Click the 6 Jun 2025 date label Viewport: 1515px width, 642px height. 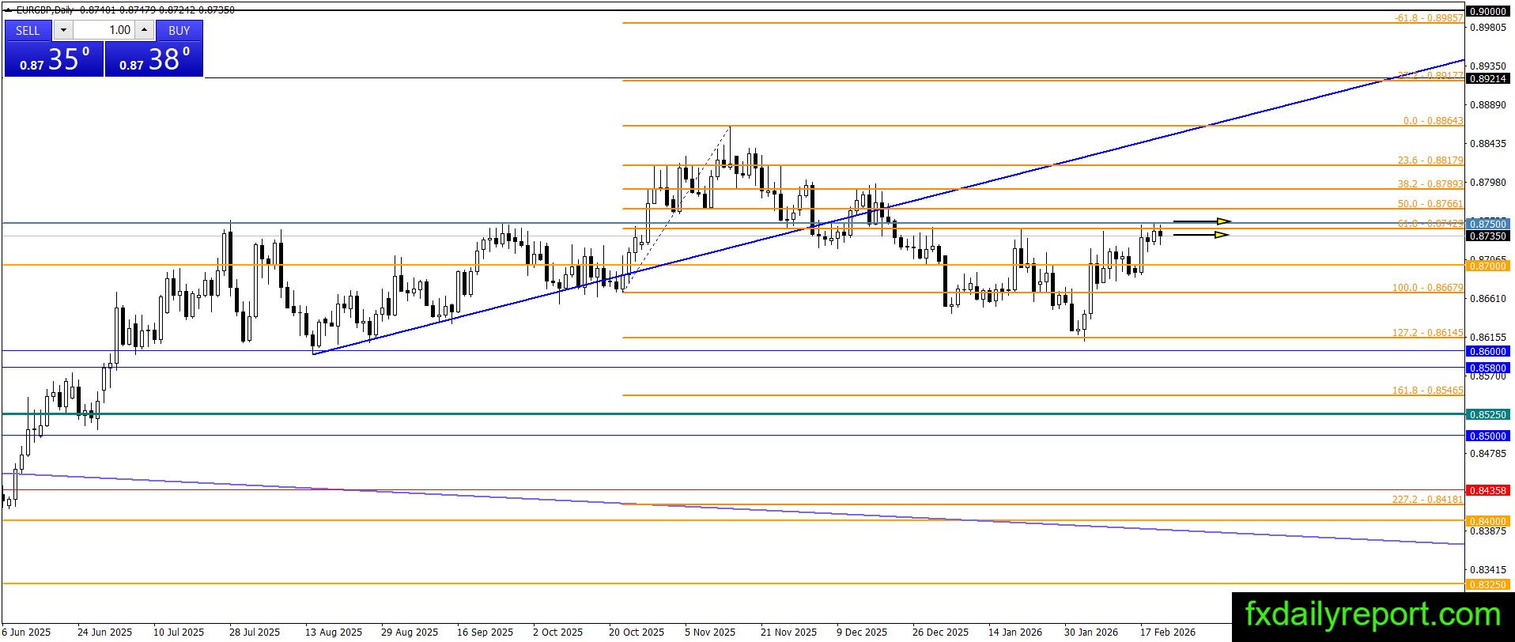pyautogui.click(x=27, y=633)
